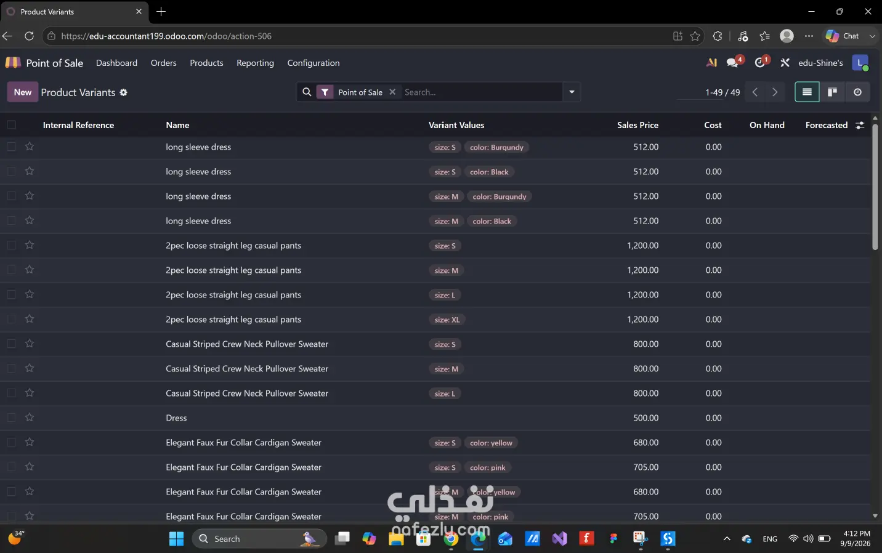
Task: Open the Configuration menu
Action: [x=314, y=63]
